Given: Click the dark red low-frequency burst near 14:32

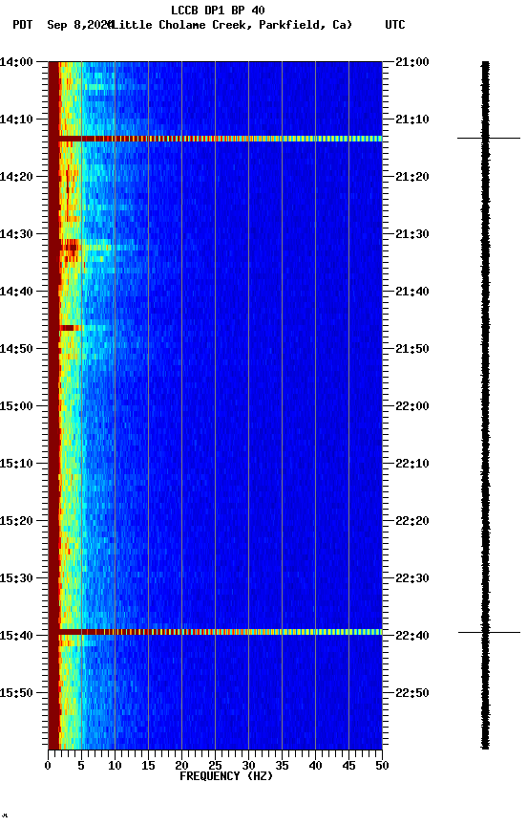Looking at the screenshot, I should coord(70,249).
